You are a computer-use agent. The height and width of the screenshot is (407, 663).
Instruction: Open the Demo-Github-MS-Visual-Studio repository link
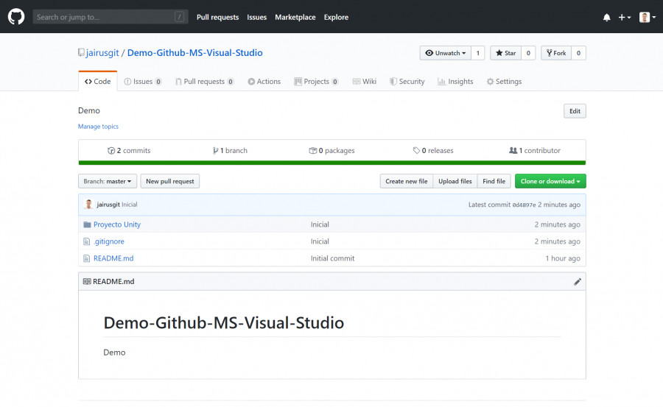point(195,53)
